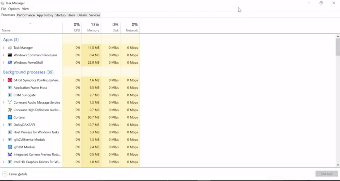
Task: Expand the 64-bit Synaptics Pointing row
Action: [x=3, y=80]
